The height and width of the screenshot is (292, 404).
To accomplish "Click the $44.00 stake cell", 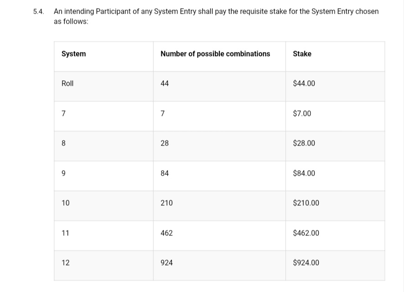I will [x=335, y=86].
